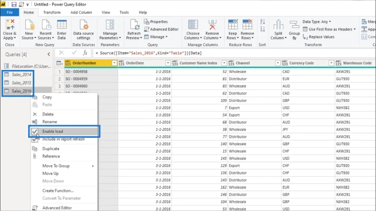
Task: Switch to the Transform tab
Action: [x=52, y=12]
